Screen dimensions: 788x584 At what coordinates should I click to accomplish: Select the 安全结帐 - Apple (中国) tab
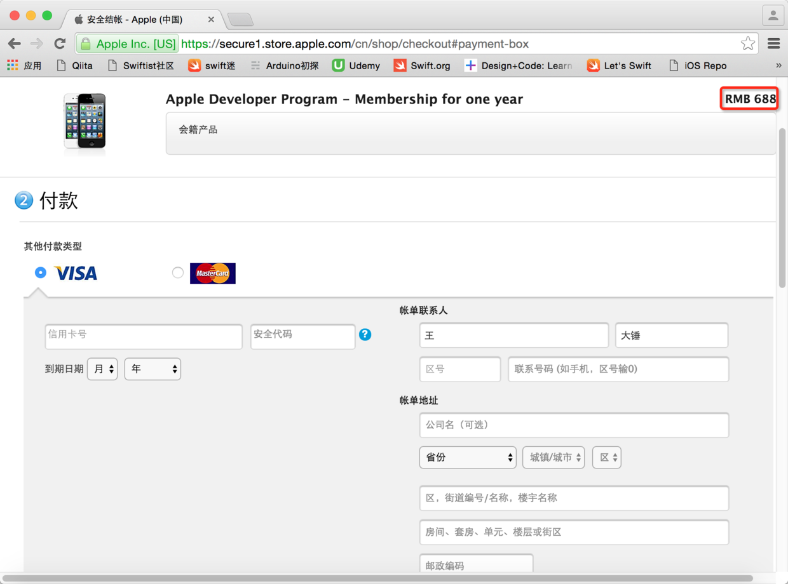tap(135, 20)
